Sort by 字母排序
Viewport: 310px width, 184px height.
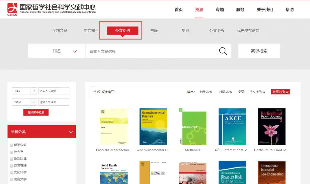click(x=205, y=92)
